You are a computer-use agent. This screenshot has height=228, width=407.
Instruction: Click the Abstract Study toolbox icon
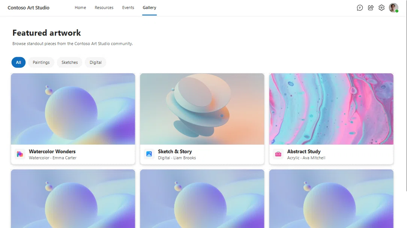(278, 154)
